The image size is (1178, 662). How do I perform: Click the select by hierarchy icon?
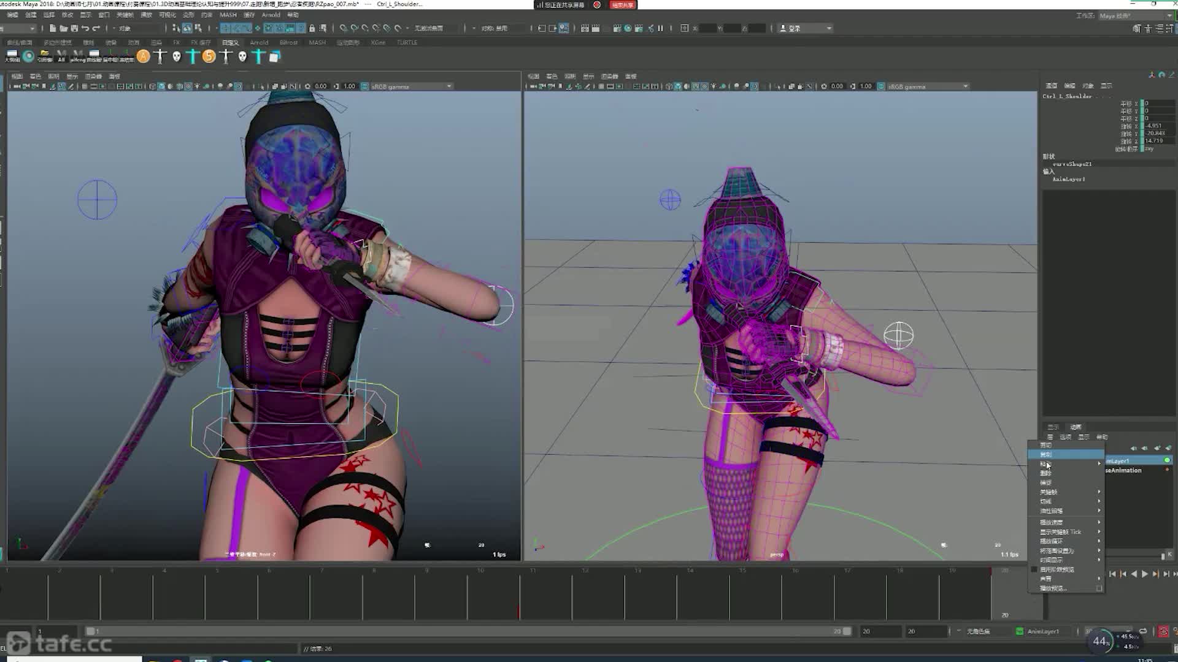click(x=176, y=28)
